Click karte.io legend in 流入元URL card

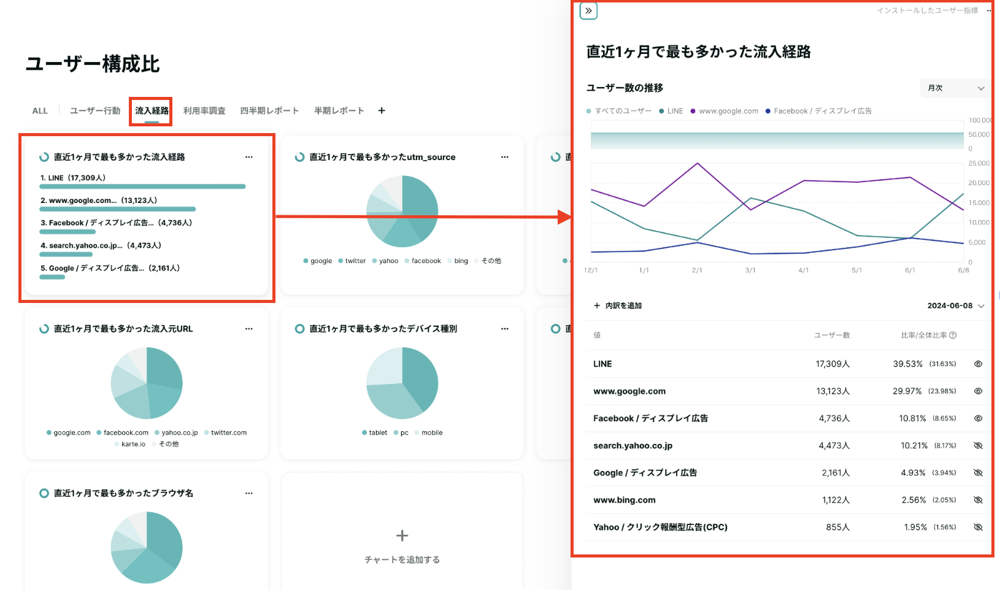point(130,444)
